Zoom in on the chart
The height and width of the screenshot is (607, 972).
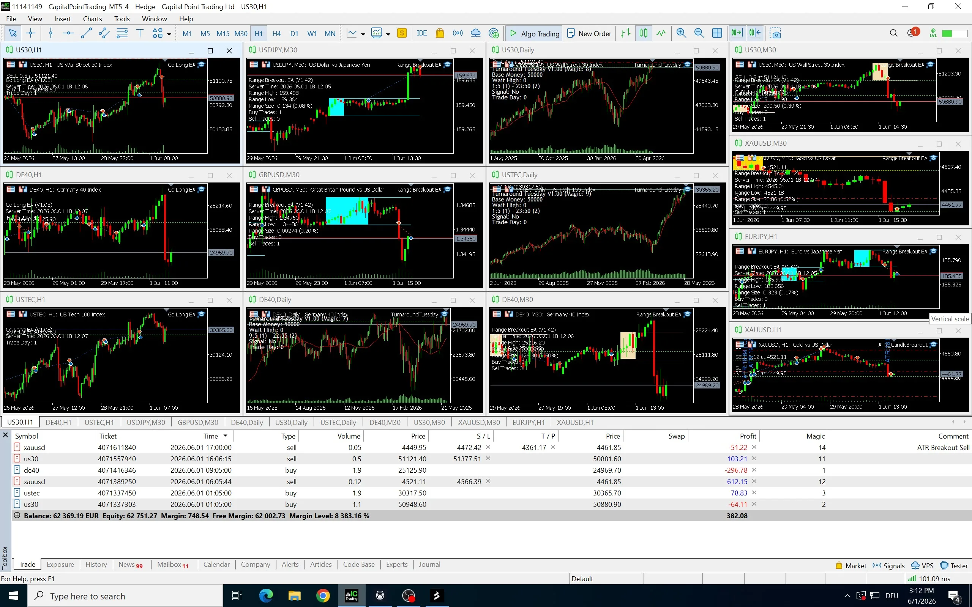(x=681, y=33)
